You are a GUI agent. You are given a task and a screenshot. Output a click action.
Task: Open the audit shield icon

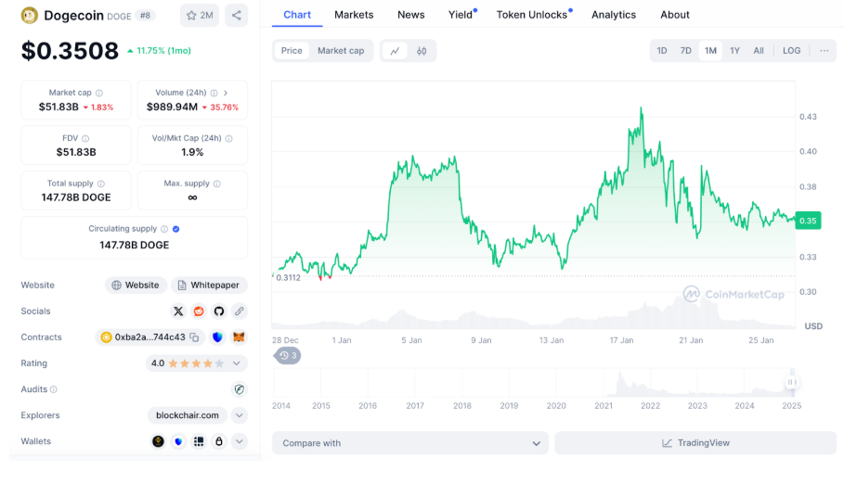pos(239,389)
